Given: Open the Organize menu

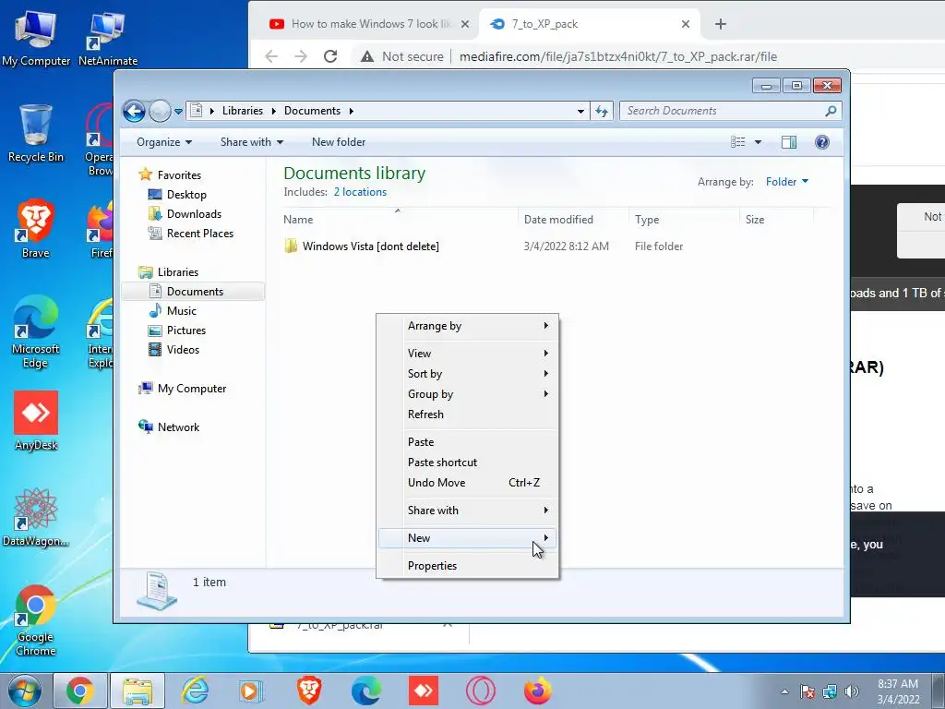Looking at the screenshot, I should tap(164, 142).
